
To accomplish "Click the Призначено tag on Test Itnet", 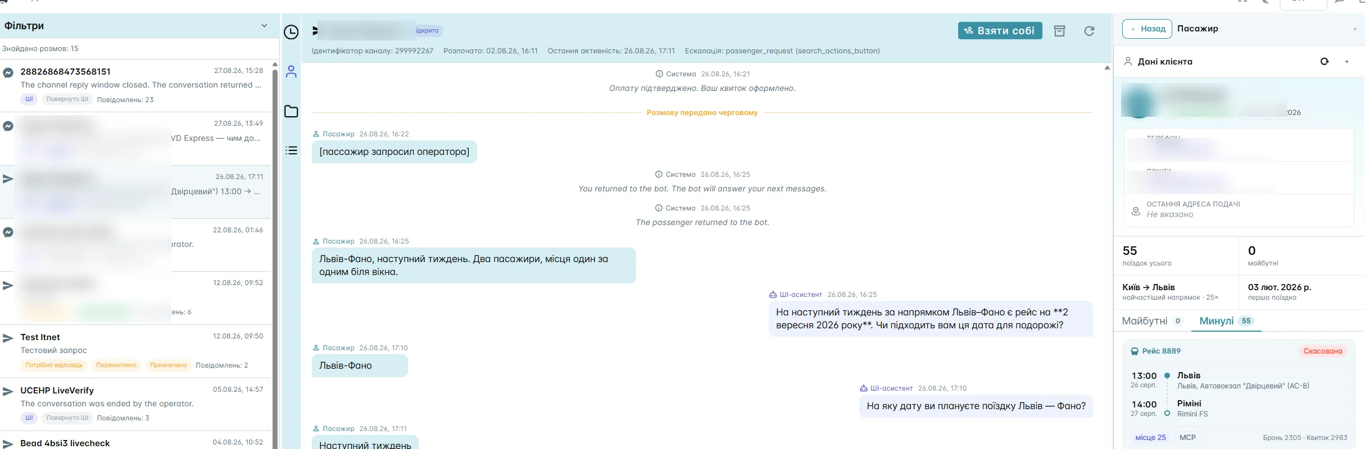I will [x=169, y=365].
